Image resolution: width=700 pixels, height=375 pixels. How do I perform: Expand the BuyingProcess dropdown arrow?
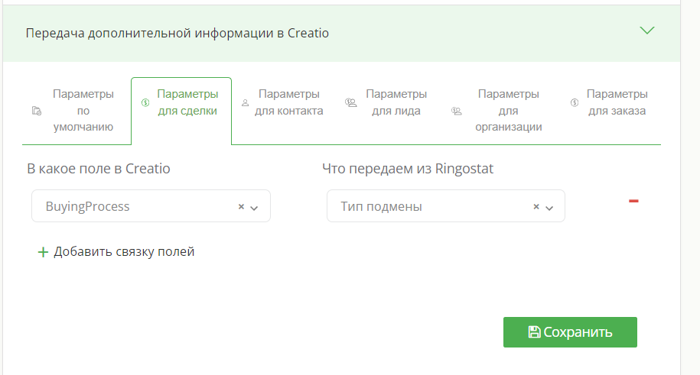point(254,208)
